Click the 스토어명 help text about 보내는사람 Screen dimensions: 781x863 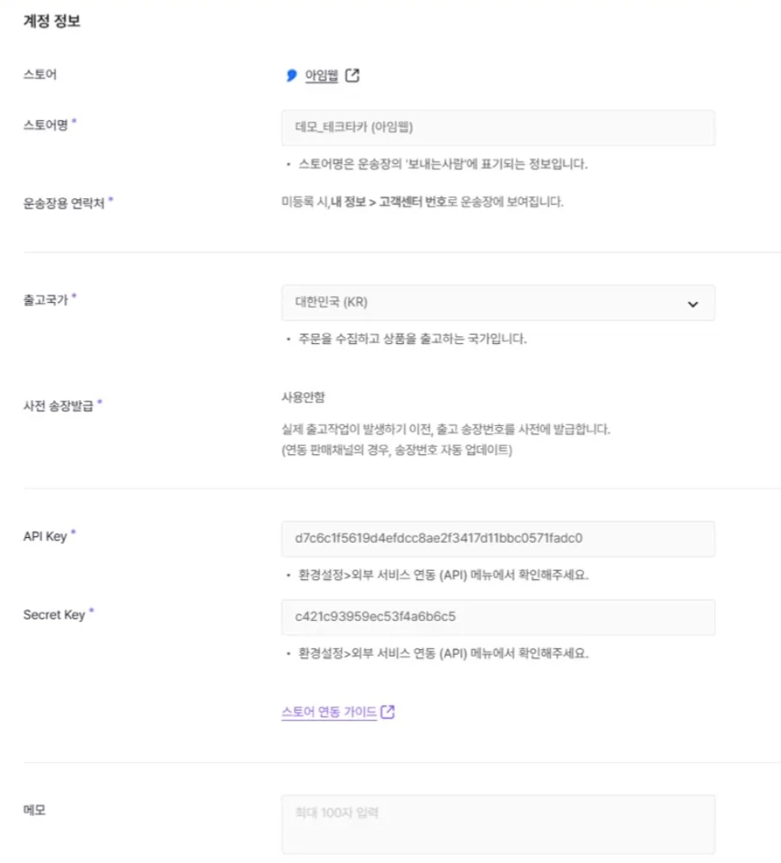pyautogui.click(x=443, y=164)
